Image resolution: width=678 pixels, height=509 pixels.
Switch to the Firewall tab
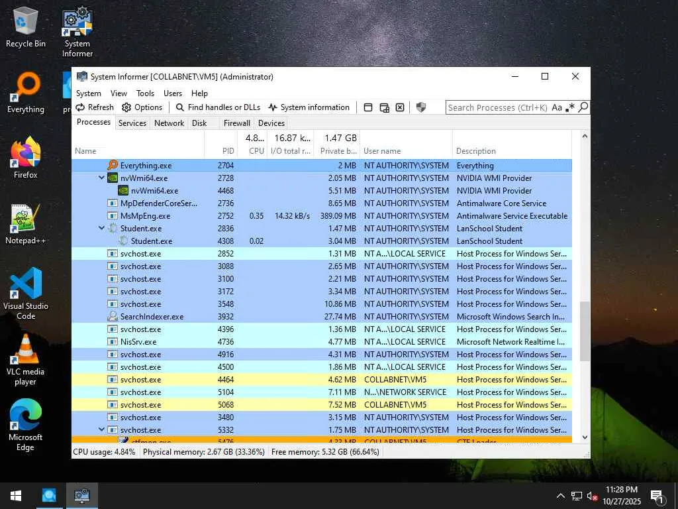pyautogui.click(x=236, y=123)
